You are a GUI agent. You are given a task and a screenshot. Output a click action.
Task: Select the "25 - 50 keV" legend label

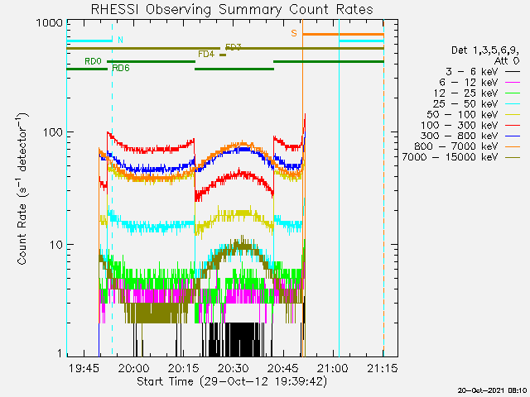click(465, 104)
